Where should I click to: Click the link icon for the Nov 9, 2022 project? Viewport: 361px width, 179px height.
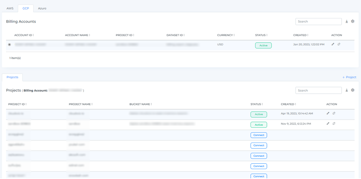334,124
